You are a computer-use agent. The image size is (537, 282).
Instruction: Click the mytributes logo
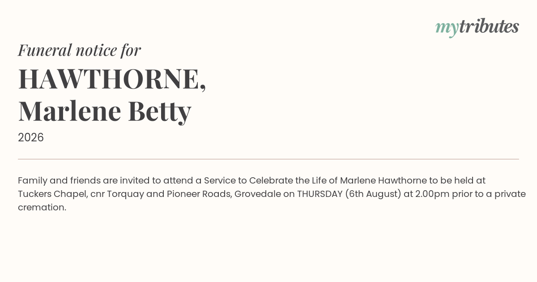click(477, 27)
